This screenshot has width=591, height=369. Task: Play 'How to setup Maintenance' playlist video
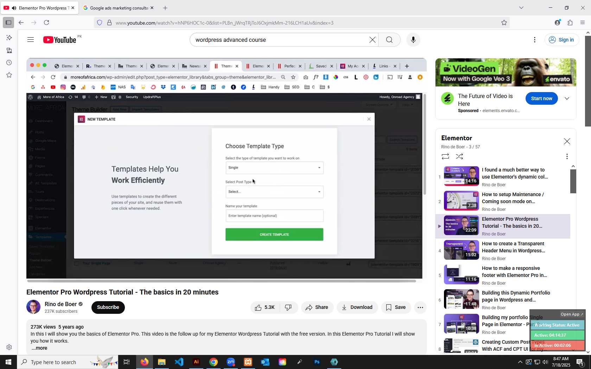pos(503,202)
